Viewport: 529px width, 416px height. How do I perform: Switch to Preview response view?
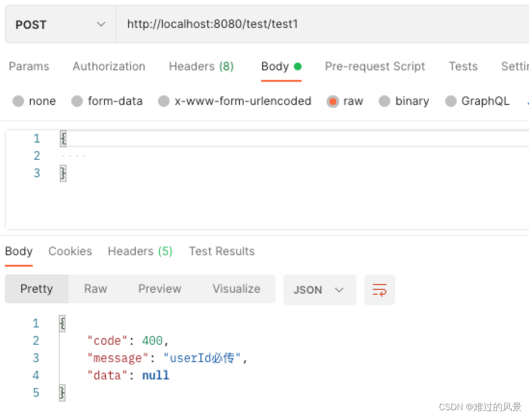pos(159,289)
